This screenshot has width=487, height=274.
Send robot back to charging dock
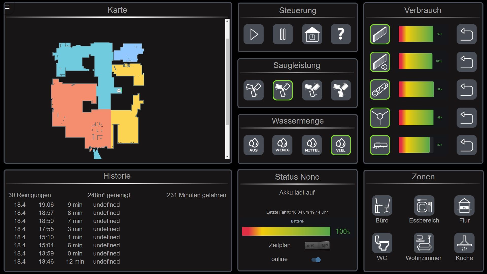pyautogui.click(x=312, y=34)
